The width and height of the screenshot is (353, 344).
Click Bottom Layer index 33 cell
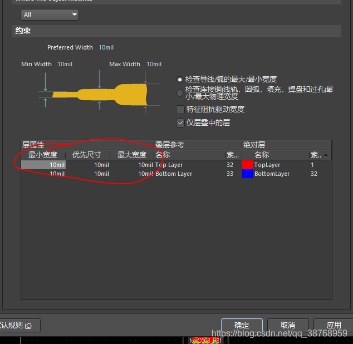point(230,174)
